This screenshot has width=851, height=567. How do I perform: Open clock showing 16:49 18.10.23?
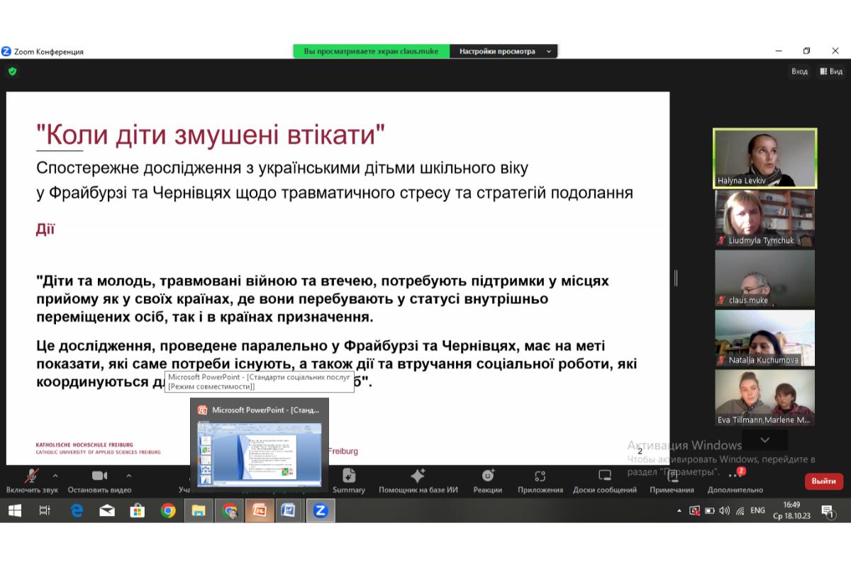(791, 510)
